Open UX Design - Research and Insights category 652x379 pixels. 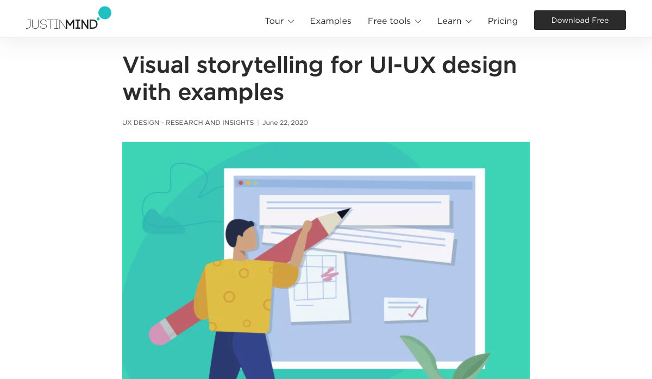(x=188, y=123)
